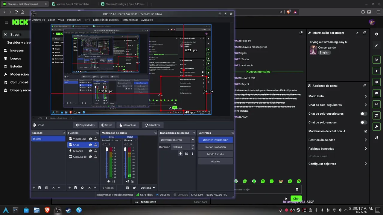Open Propiedades for the Chat source

coord(85,125)
